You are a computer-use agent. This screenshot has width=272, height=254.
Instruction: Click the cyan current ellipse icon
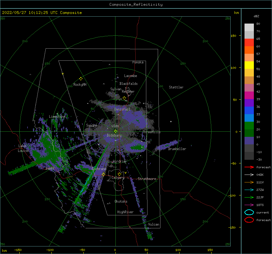(249, 212)
